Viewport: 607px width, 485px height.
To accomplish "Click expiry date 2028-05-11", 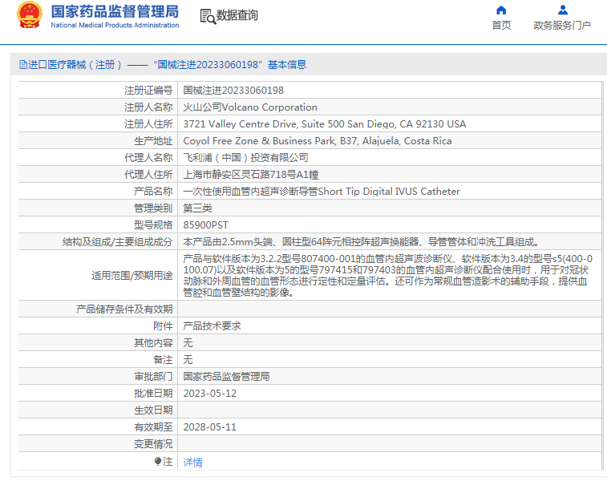I will 210,427.
